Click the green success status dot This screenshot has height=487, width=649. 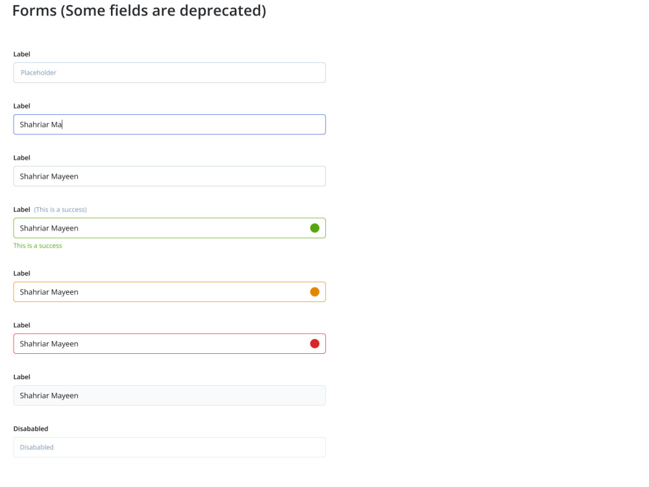click(315, 228)
